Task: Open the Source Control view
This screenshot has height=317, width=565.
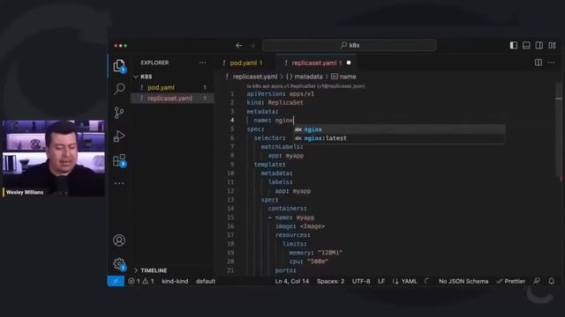Action: [x=119, y=113]
